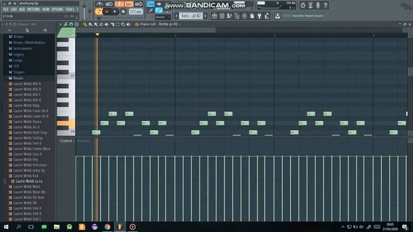Screen dimensions: 413x232
Task: Open the VIEW menu
Action: pyautogui.click(x=46, y=10)
